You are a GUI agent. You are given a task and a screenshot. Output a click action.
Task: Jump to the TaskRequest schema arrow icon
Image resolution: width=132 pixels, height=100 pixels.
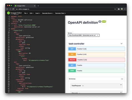click(121, 85)
